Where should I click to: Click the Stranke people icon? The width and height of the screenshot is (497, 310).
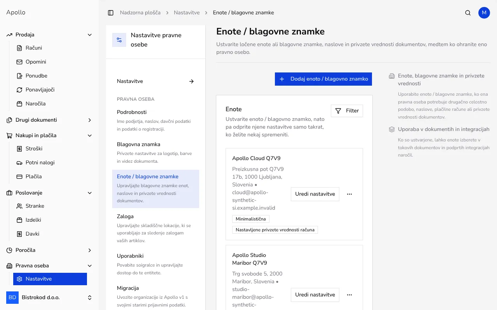coord(19,206)
